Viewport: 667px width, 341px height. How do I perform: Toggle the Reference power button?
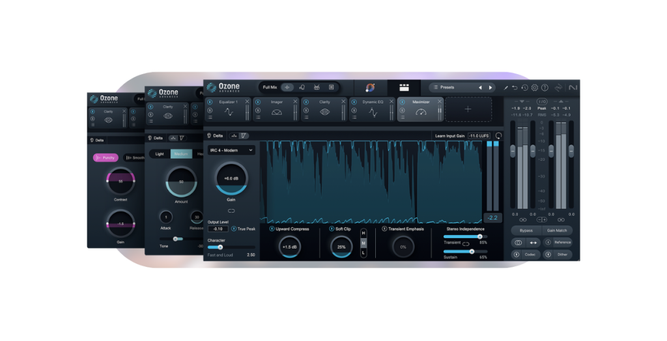(x=548, y=242)
